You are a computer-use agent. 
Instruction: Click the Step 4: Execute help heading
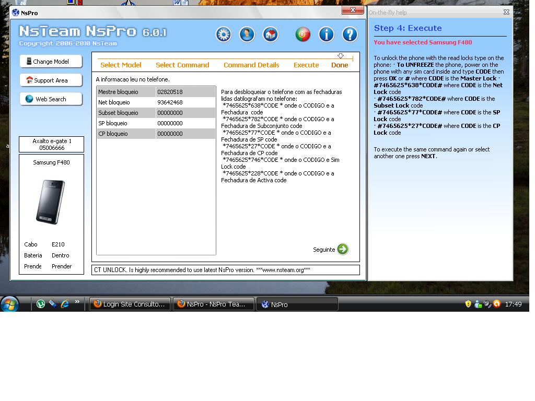pos(408,28)
